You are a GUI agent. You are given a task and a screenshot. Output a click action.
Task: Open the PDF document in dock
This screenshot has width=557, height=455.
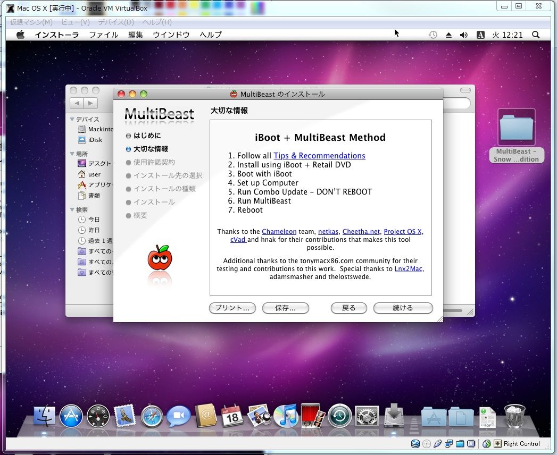pyautogui.click(x=487, y=417)
